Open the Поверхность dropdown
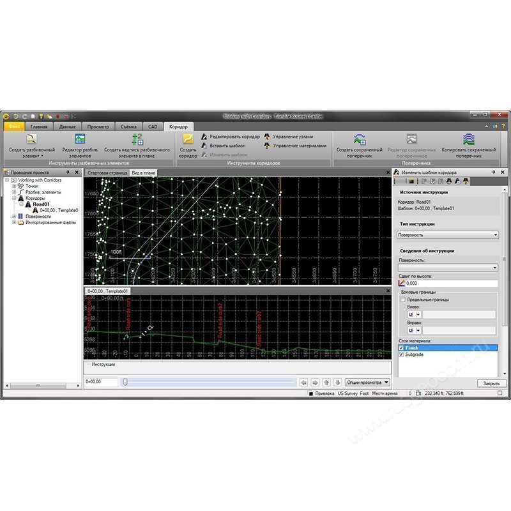This screenshot has width=511, height=511. tap(495, 266)
